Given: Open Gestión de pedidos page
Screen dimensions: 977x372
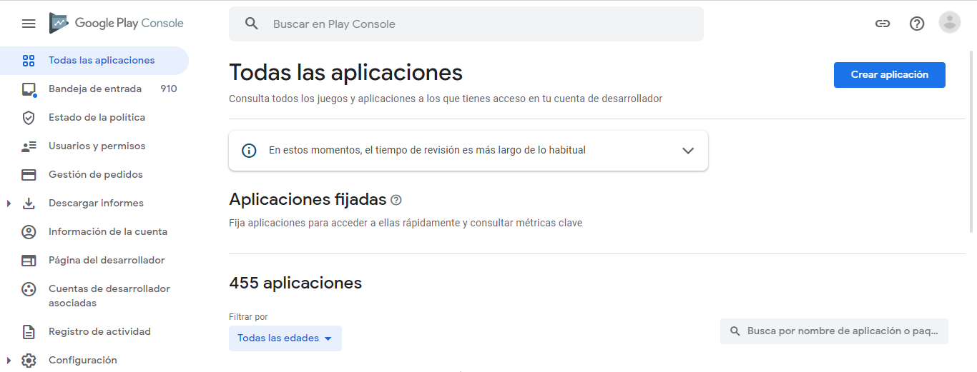Looking at the screenshot, I should pyautogui.click(x=94, y=175).
